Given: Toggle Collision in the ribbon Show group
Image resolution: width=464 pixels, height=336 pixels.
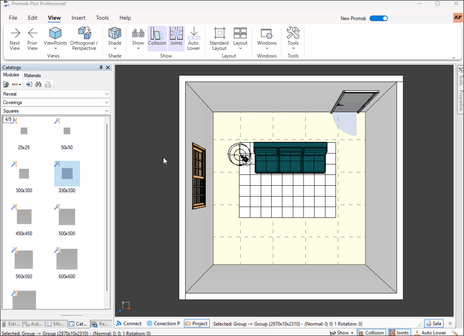Looking at the screenshot, I should pos(157,39).
